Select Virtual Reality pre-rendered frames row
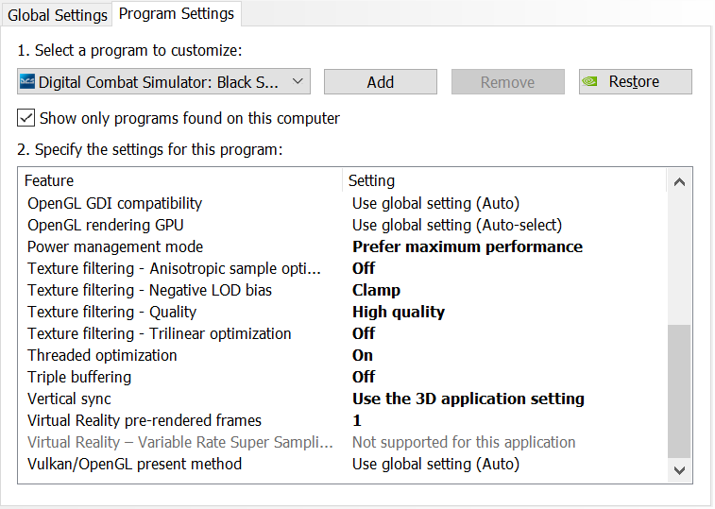Viewport: 715px width, 509px height. point(342,420)
